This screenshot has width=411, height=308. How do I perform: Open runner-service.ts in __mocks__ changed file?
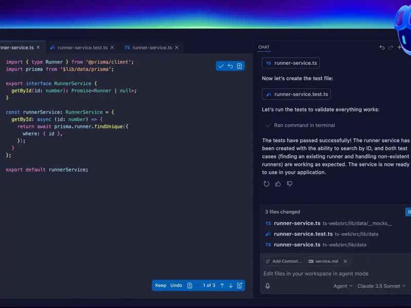point(329,223)
